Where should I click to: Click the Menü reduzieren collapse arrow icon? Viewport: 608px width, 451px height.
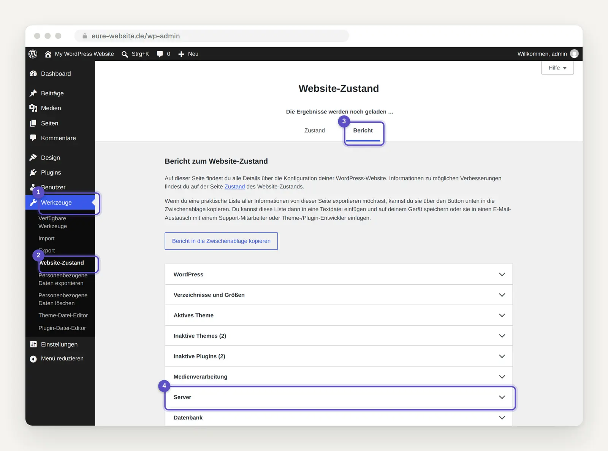pyautogui.click(x=33, y=359)
